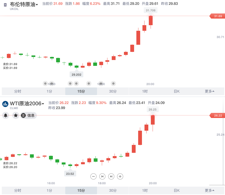225x195 pixels.
Task: Click the 29.202 low price label
Action: pyautogui.click(x=76, y=74)
